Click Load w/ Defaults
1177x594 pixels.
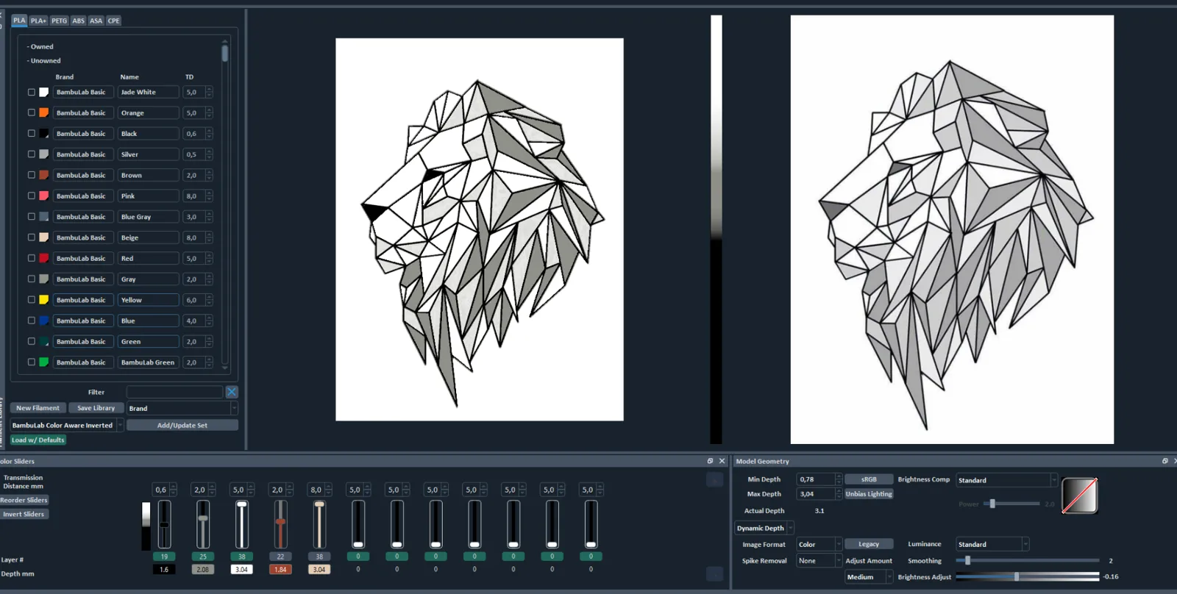click(38, 440)
